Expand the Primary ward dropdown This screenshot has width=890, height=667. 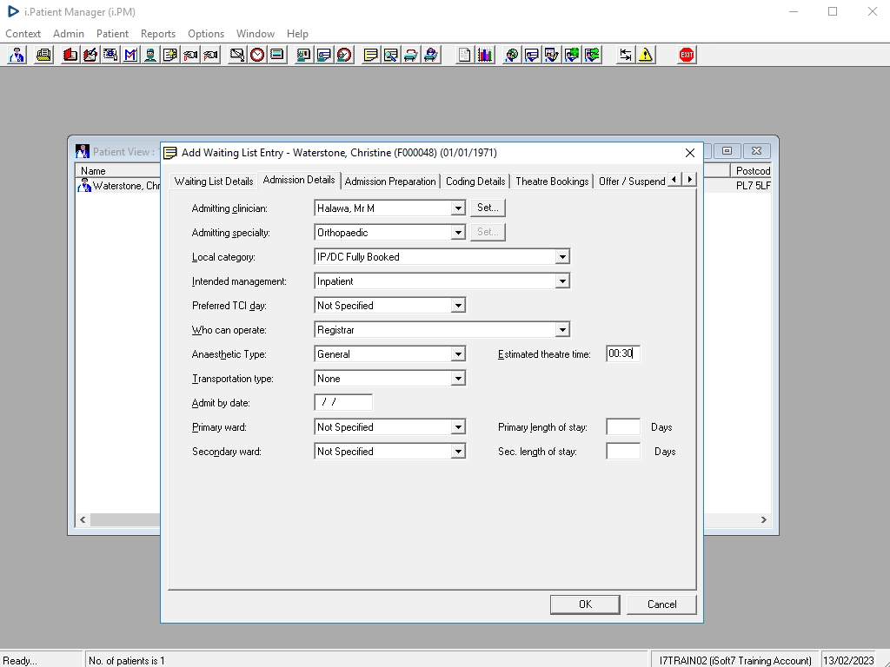(x=458, y=427)
